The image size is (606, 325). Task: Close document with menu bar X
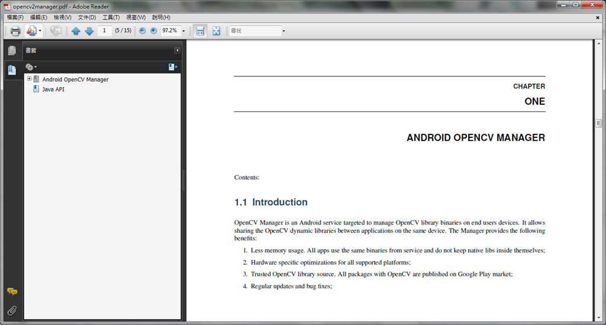click(598, 17)
